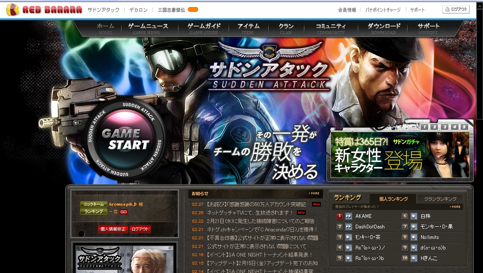Click the ログアウト button in header
The height and width of the screenshot is (273, 483).
click(456, 9)
